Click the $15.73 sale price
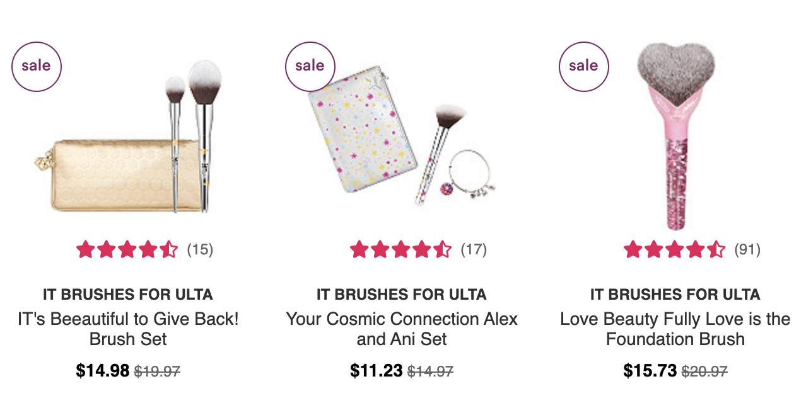The height and width of the screenshot is (408, 806). [x=650, y=371]
